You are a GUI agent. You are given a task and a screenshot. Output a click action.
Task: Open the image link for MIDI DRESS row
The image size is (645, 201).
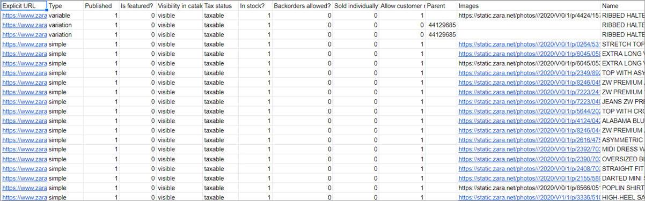pos(529,150)
